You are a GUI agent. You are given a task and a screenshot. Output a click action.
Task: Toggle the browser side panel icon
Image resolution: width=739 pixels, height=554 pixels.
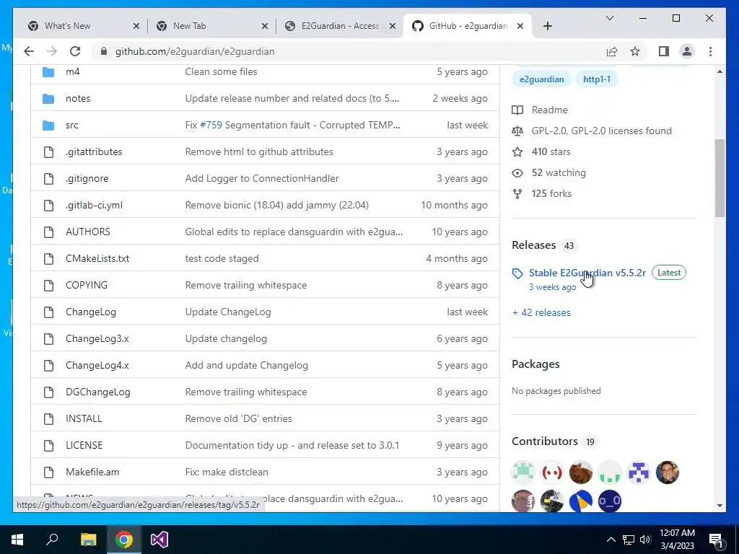point(664,51)
